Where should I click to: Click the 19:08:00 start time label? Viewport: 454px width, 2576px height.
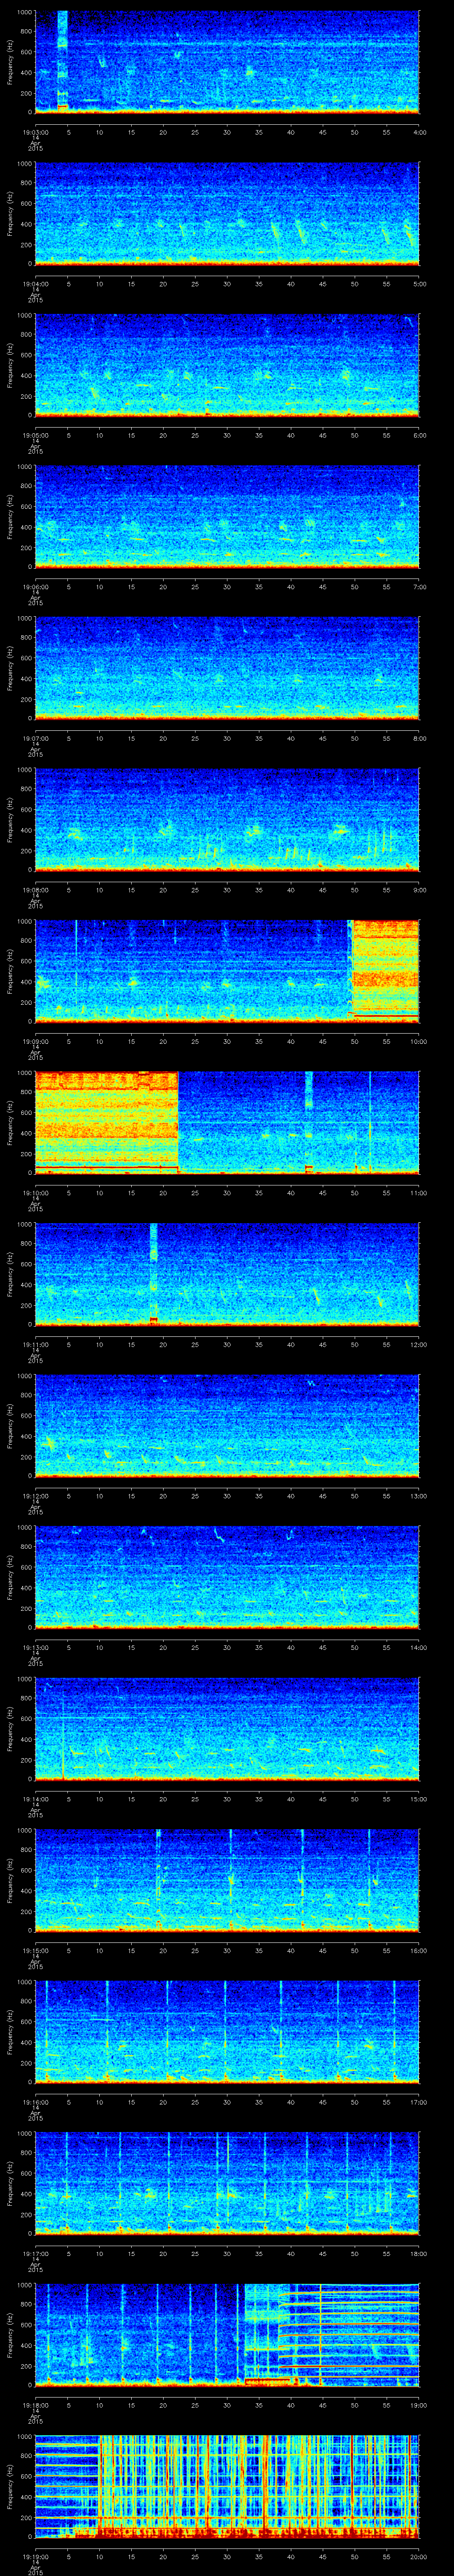35,890
